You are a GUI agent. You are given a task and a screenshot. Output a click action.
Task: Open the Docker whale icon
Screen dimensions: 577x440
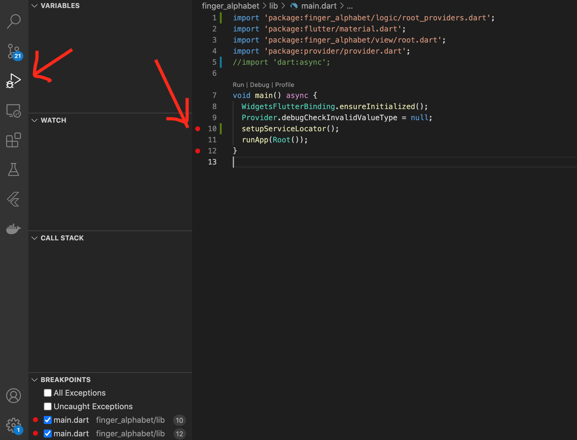pos(14,229)
